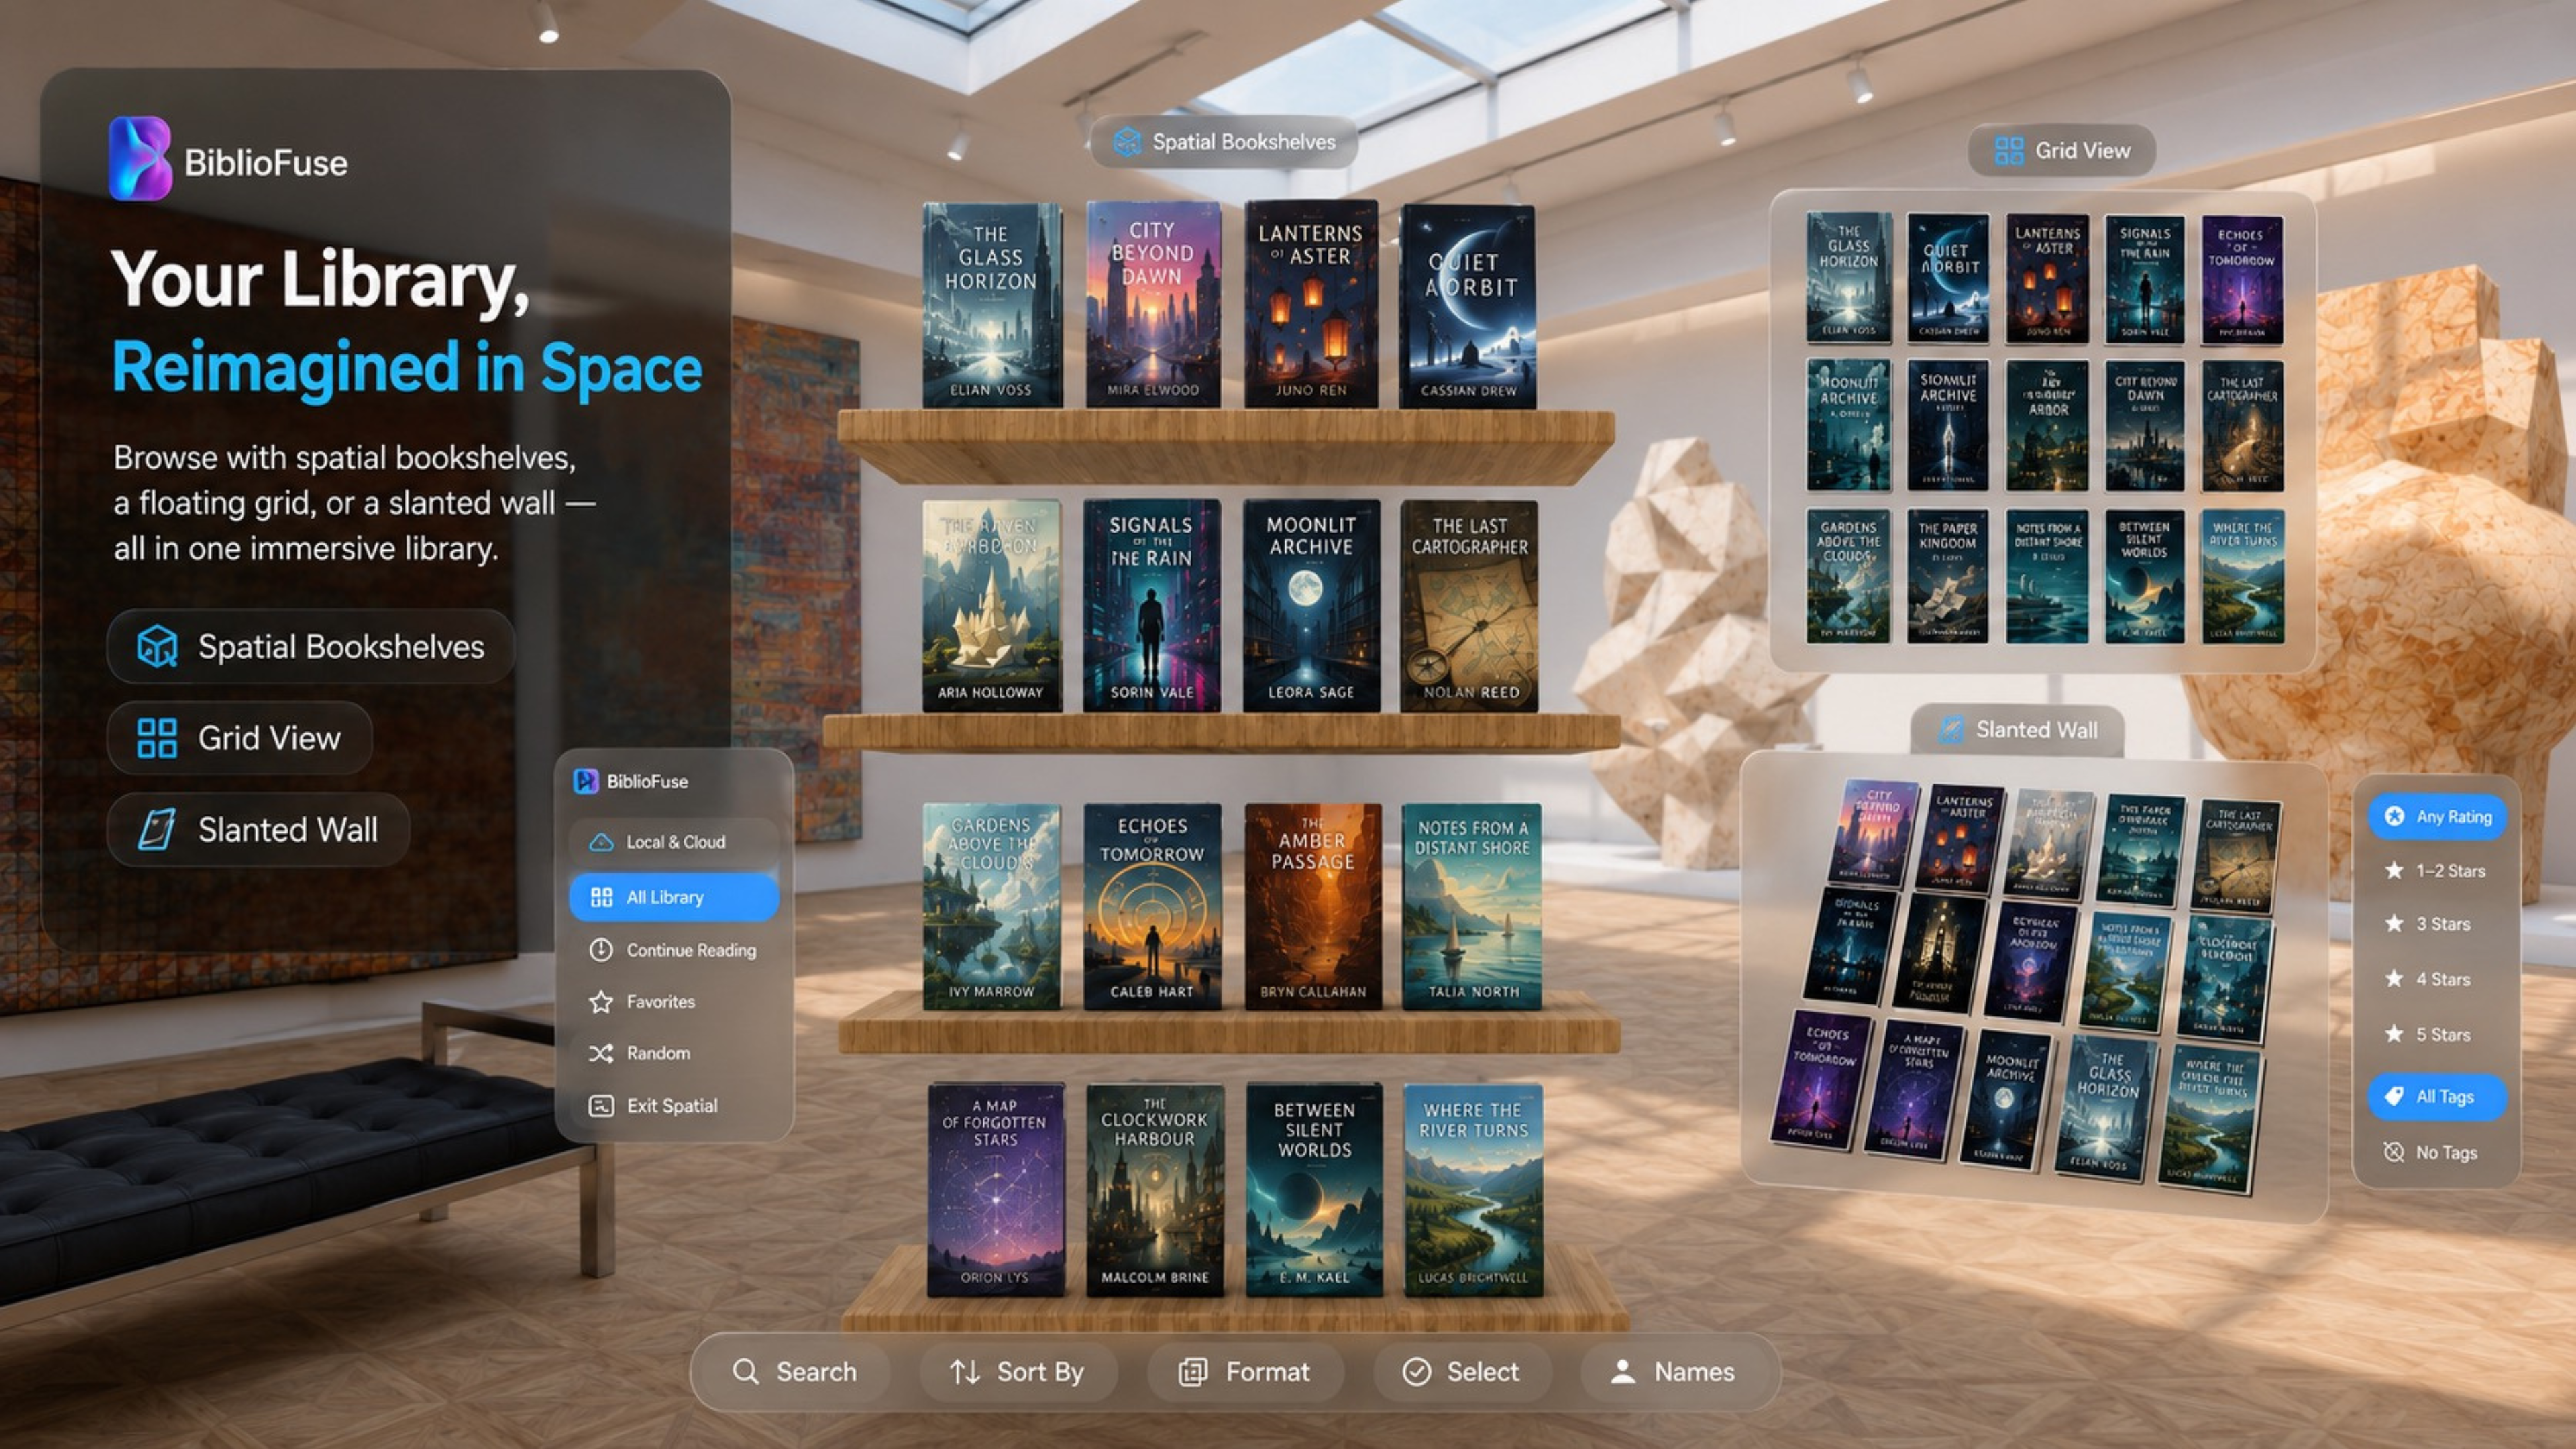Click the star icon beside 1–2 Stars

point(2394,870)
